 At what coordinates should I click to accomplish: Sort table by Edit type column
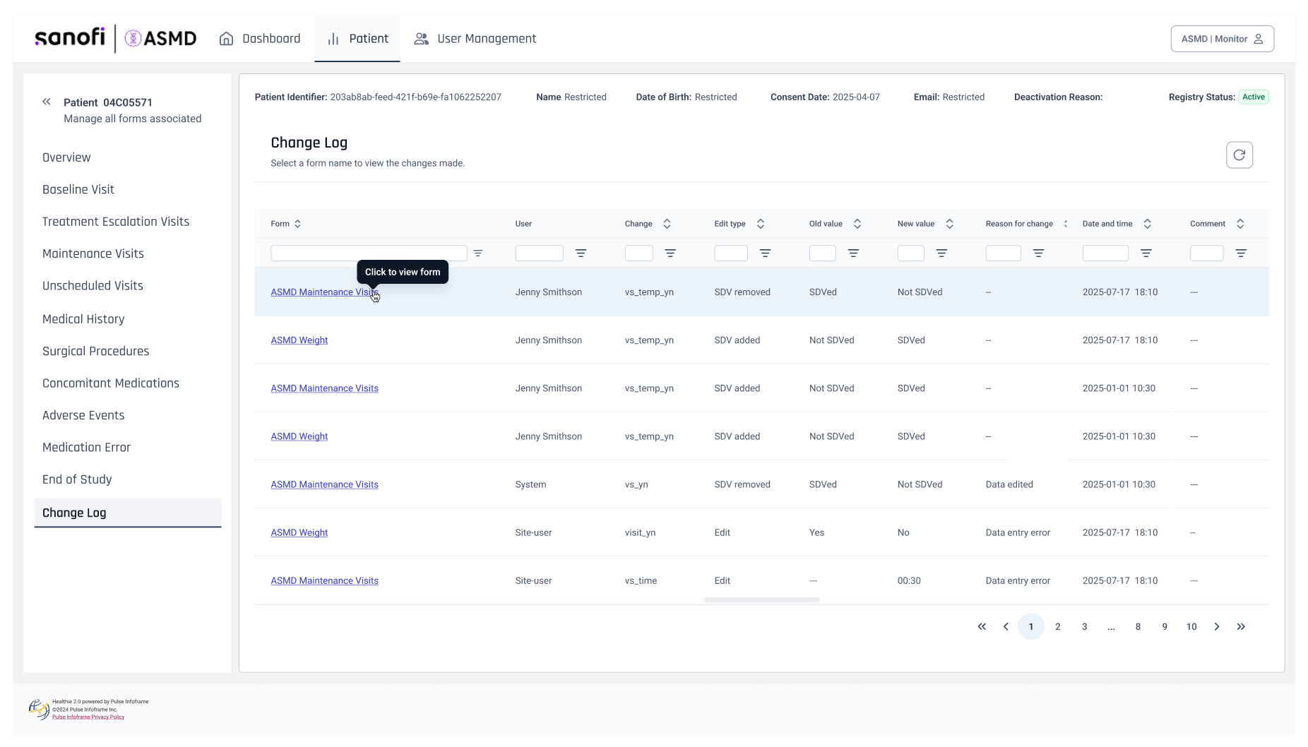[x=761, y=224]
